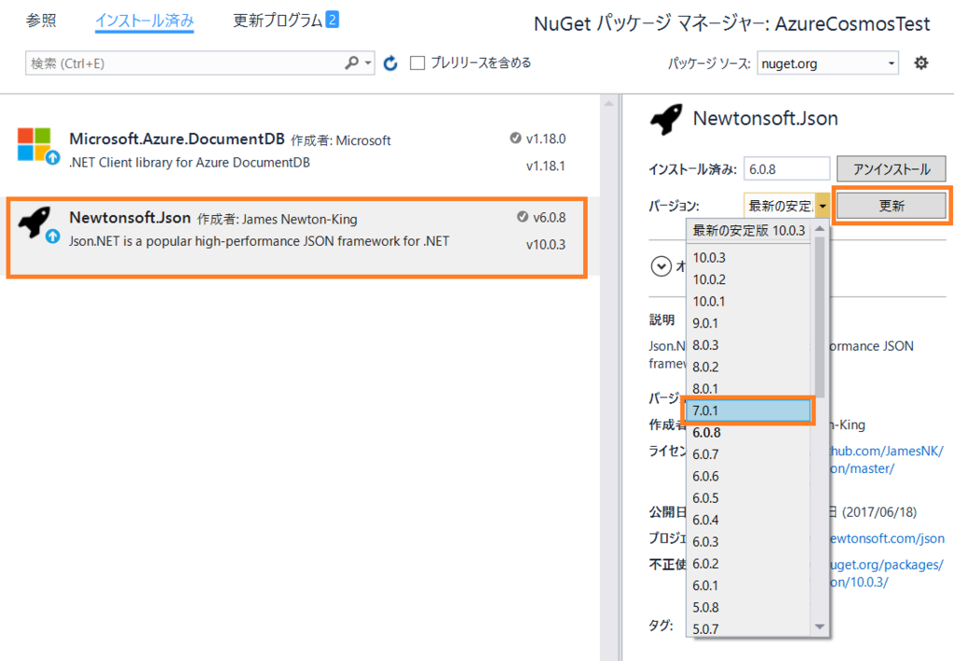The image size is (954, 661).
Task: Toggle the version dropdown arrow
Action: pos(823,206)
